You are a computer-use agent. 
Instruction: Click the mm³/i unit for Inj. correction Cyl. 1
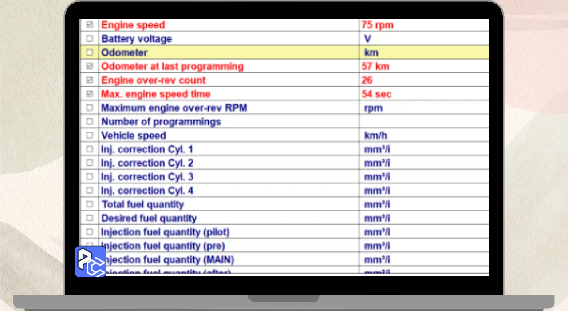pos(377,149)
